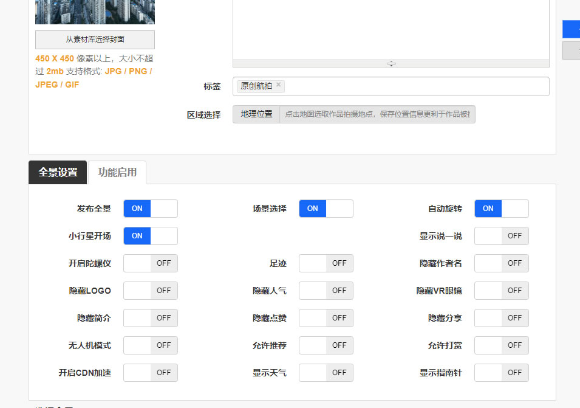The height and width of the screenshot is (408, 580).
Task: Turn on 开启陀螺仪
Action: 150,263
